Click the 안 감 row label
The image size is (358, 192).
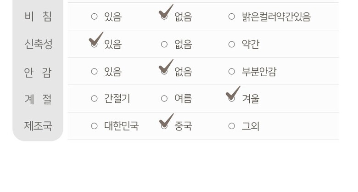38,72
